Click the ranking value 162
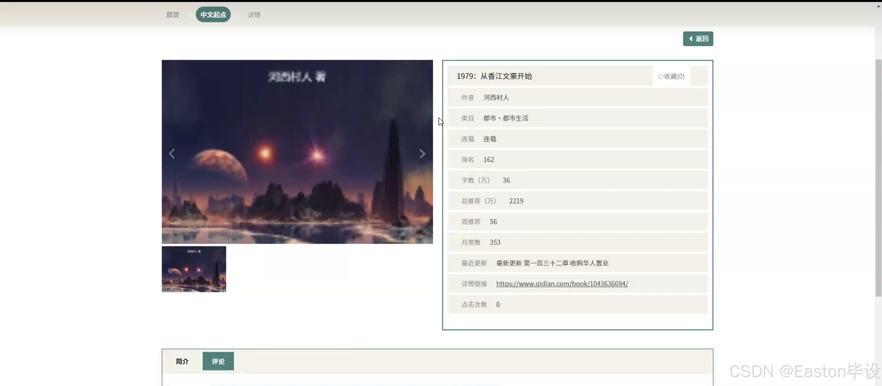This screenshot has width=882, height=386. pos(489,160)
